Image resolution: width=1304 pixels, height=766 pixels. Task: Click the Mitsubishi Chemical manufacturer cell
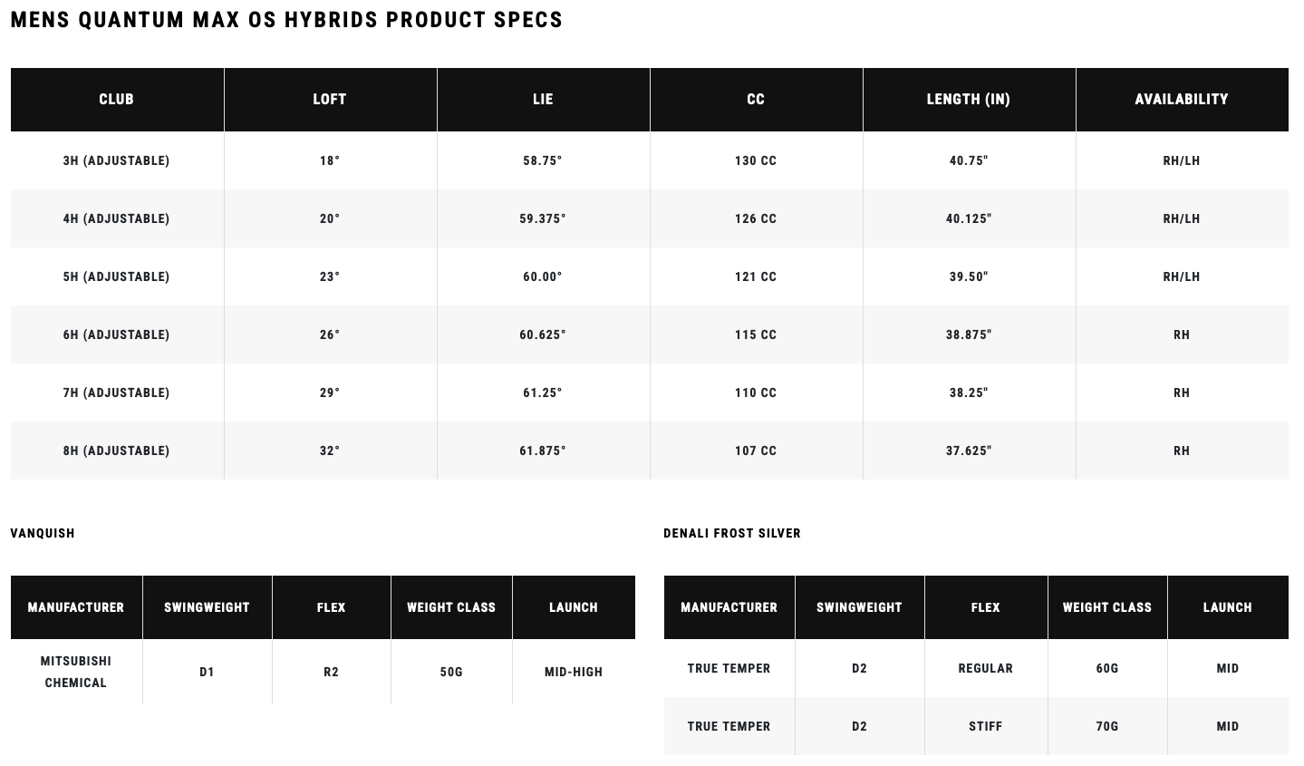pos(76,672)
